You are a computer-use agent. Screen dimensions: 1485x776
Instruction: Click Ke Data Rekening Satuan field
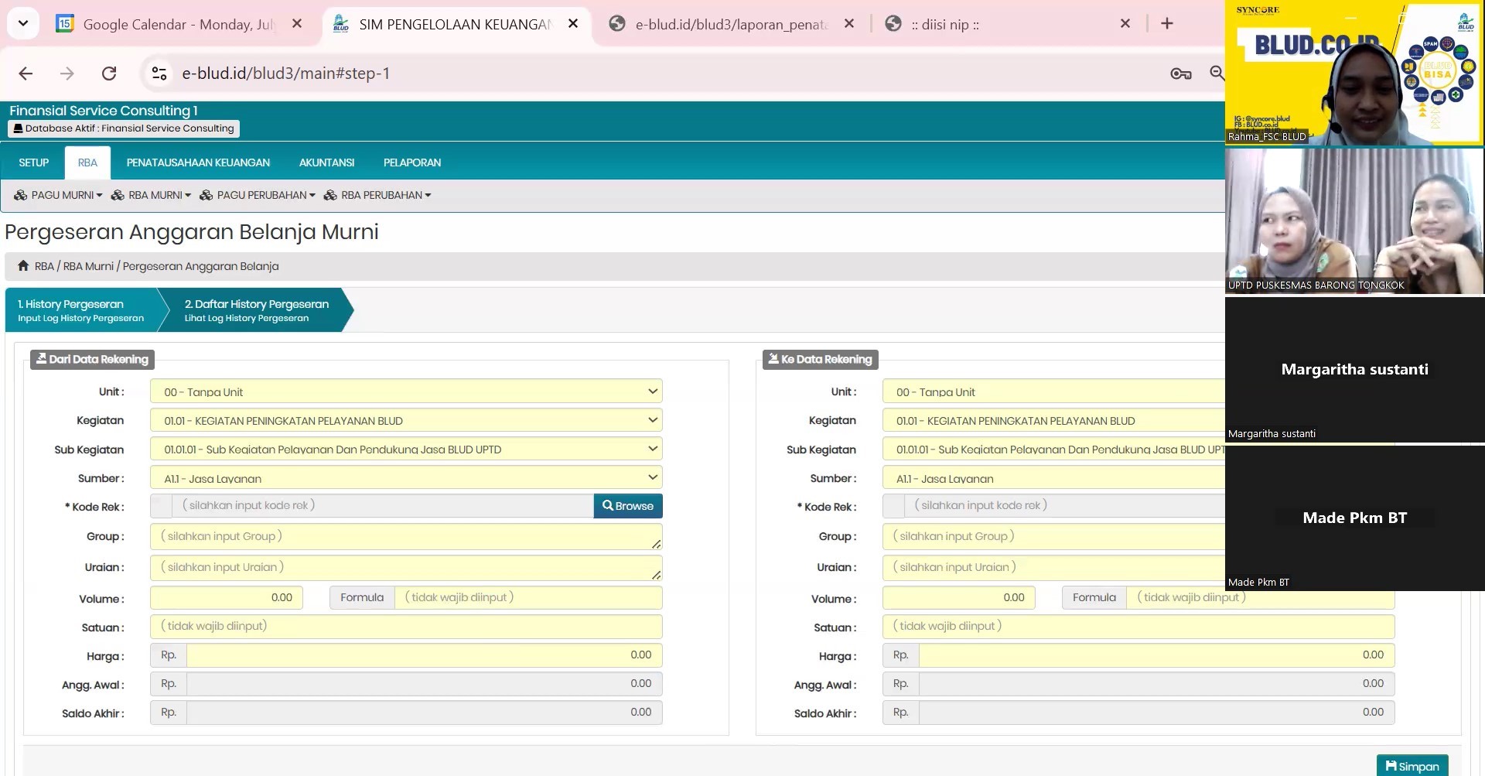click(1138, 626)
